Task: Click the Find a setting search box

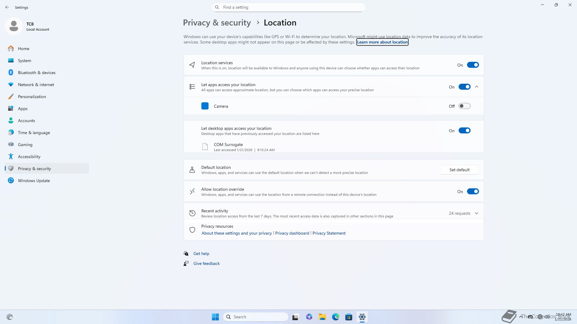Action: click(288, 7)
